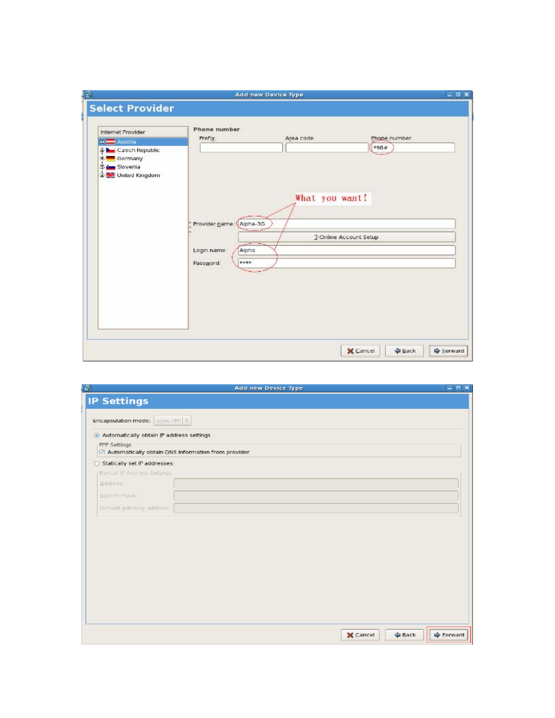
Task: Maximize the IP Settings window
Action: tap(458, 388)
